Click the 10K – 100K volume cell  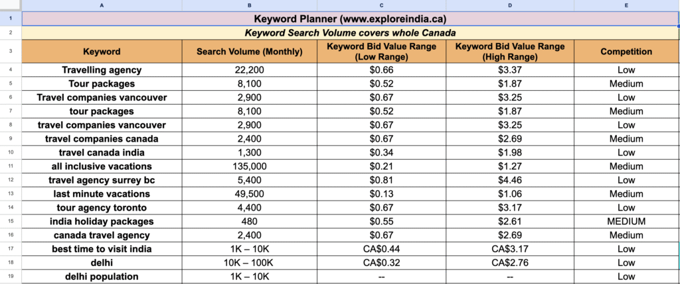pos(249,263)
